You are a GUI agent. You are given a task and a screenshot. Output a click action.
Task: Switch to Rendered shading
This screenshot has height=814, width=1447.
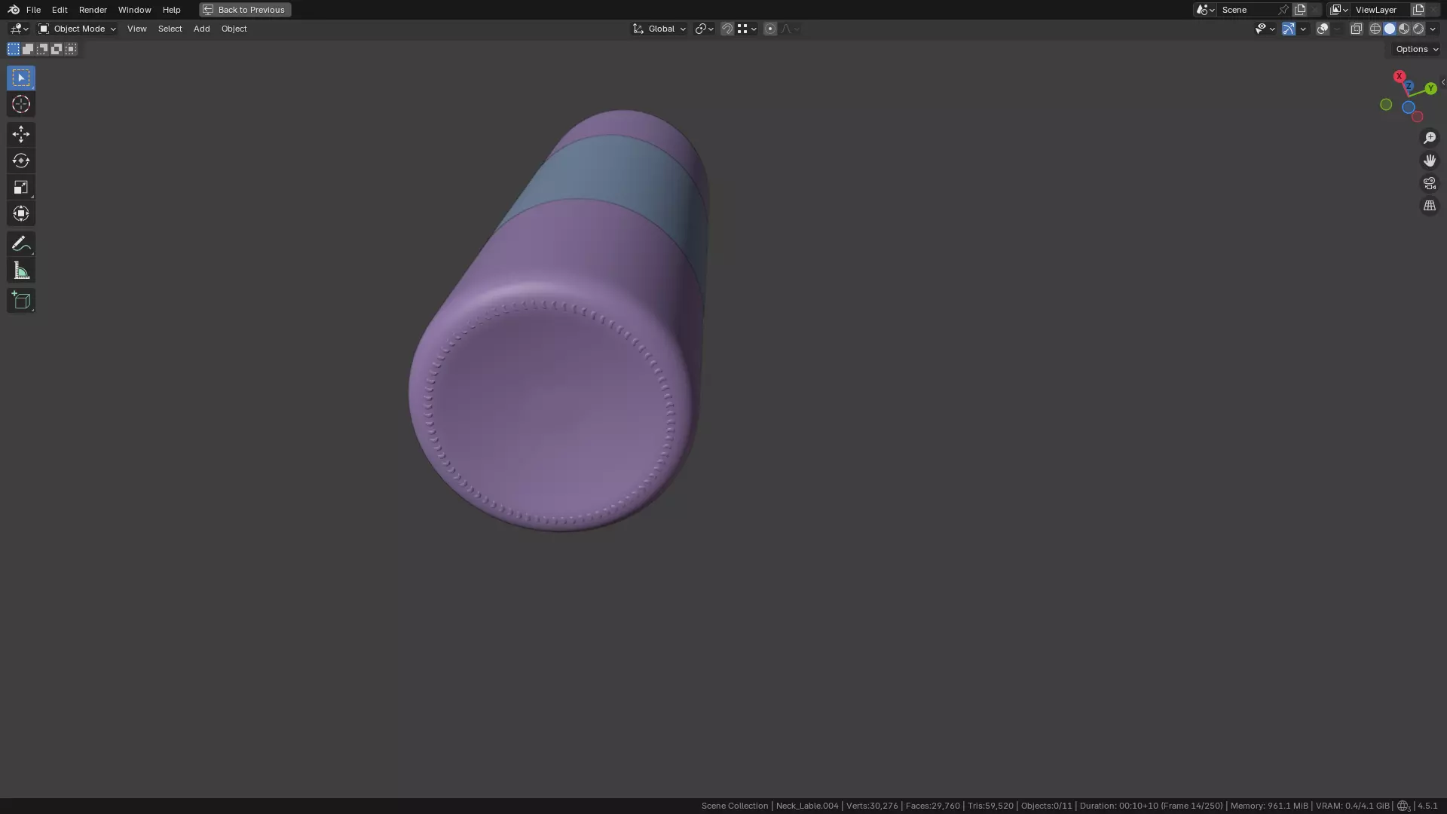tap(1418, 29)
